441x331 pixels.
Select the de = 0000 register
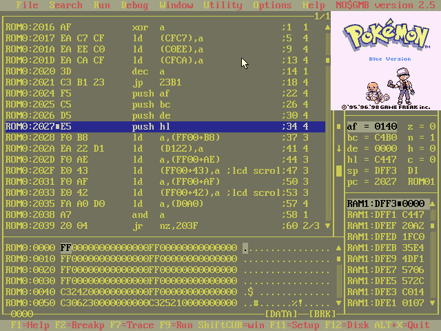[x=372, y=149]
